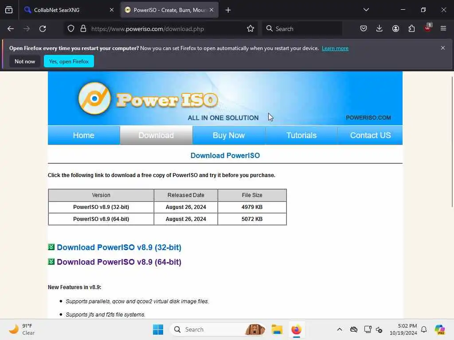Download PowerISO v8.9 (32-bit) link

119,247
